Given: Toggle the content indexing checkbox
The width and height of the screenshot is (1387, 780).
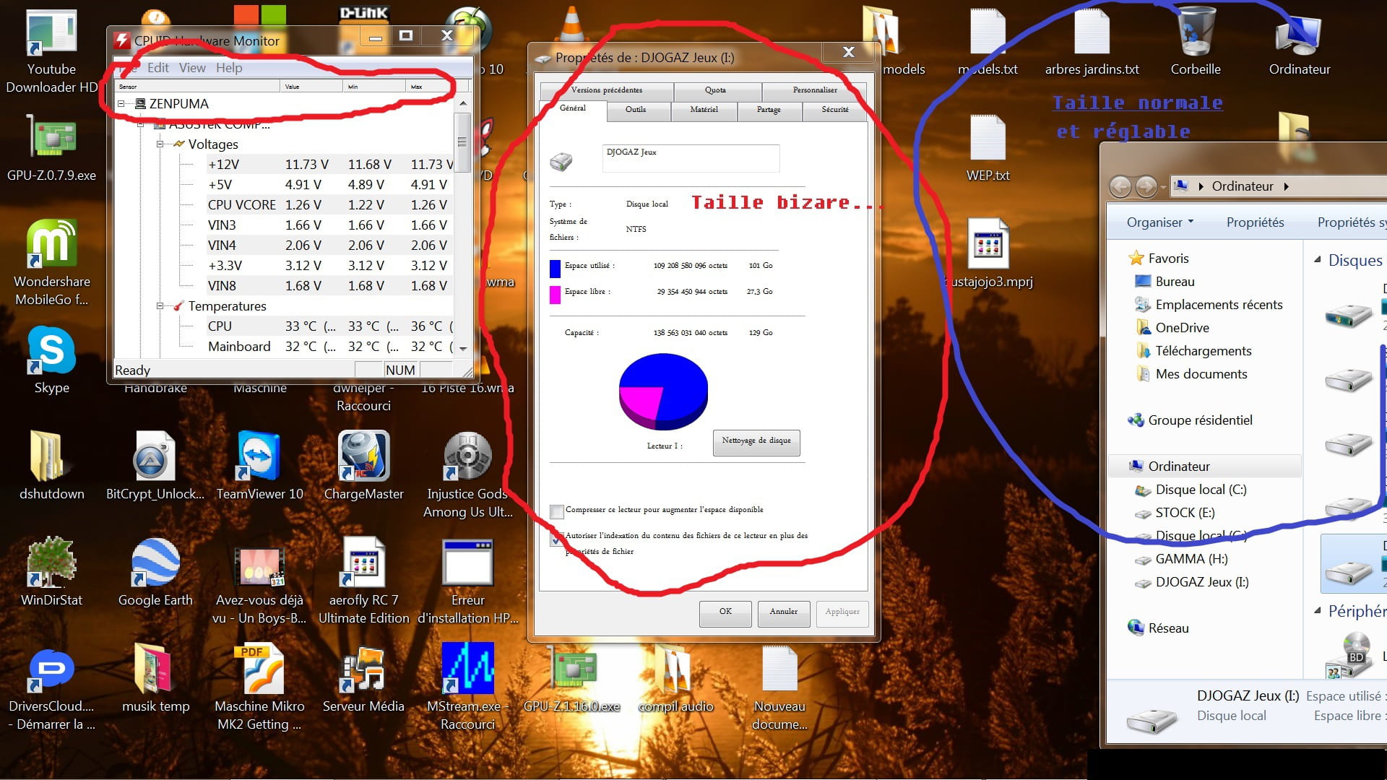Looking at the screenshot, I should click(x=556, y=538).
